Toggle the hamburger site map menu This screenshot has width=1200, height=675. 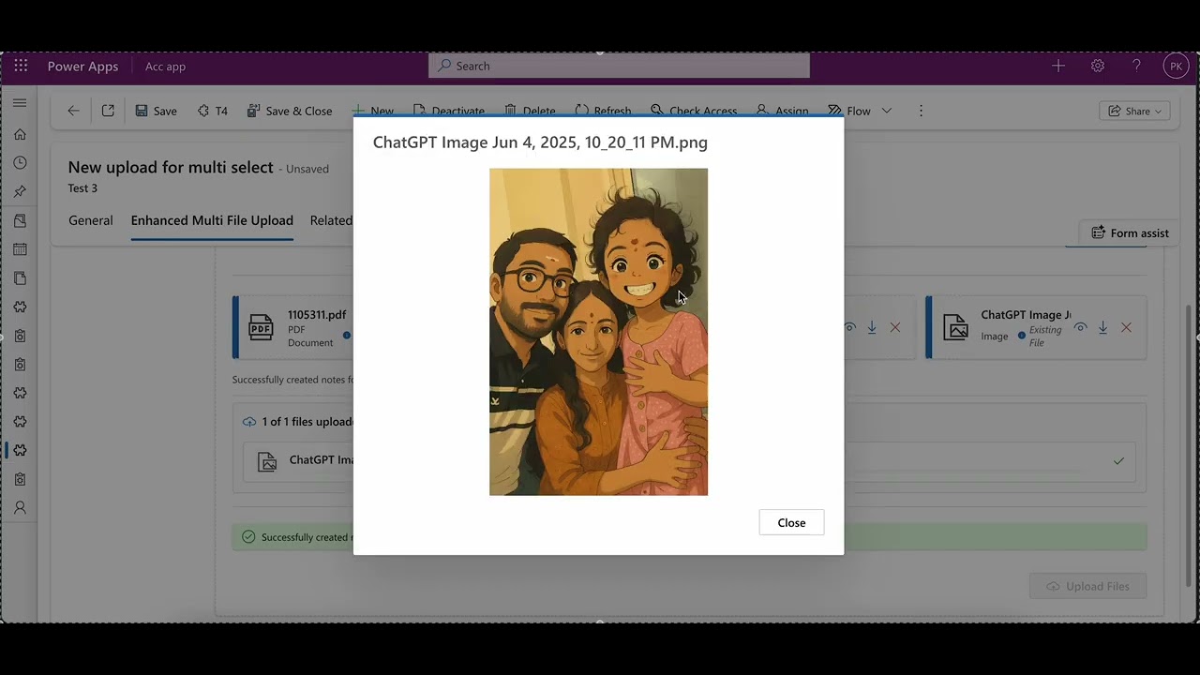point(20,102)
